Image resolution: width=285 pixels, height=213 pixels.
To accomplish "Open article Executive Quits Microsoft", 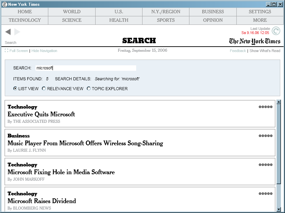I will [41, 114].
